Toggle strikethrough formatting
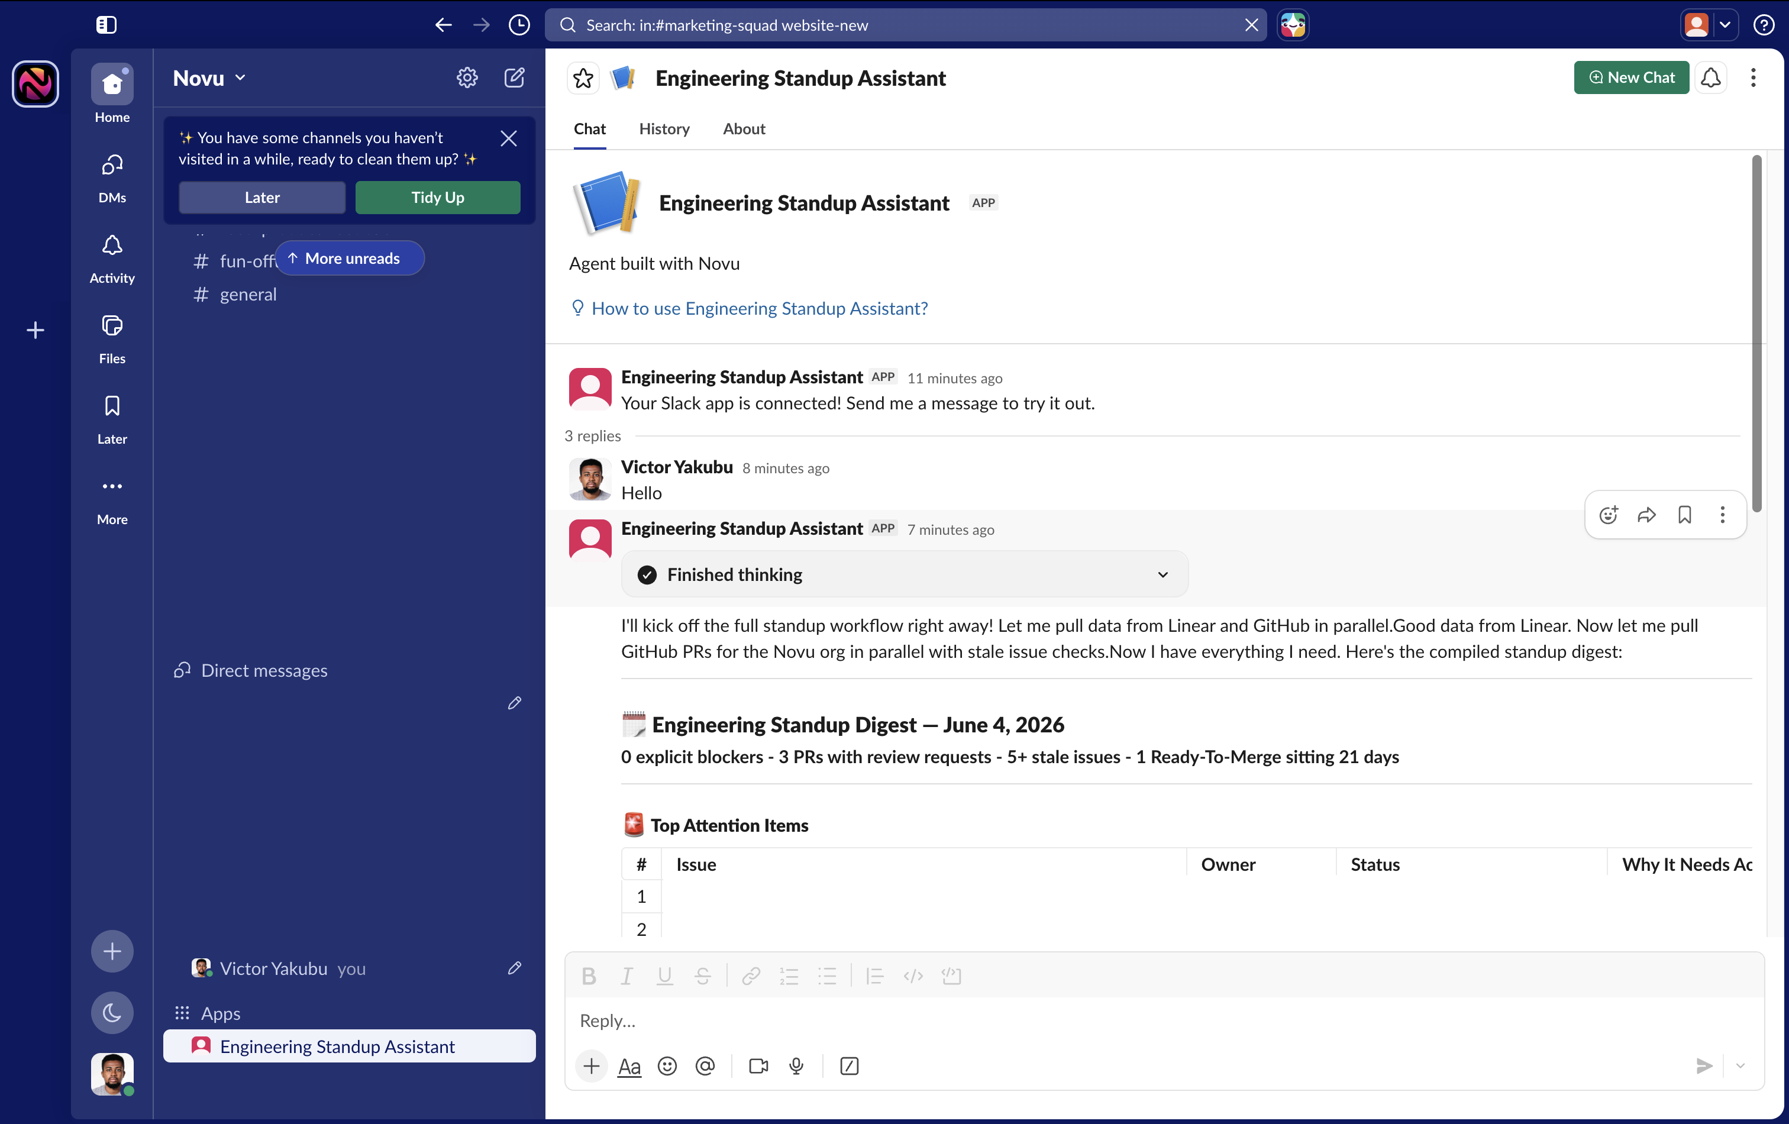This screenshot has width=1789, height=1124. pyautogui.click(x=703, y=976)
